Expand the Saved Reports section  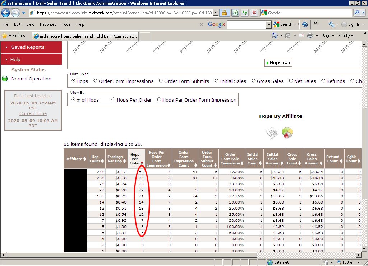(28, 47)
